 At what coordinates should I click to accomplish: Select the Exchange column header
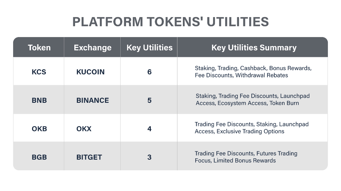click(93, 48)
